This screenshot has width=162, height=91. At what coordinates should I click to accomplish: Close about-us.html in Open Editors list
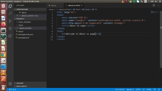tap(17, 16)
